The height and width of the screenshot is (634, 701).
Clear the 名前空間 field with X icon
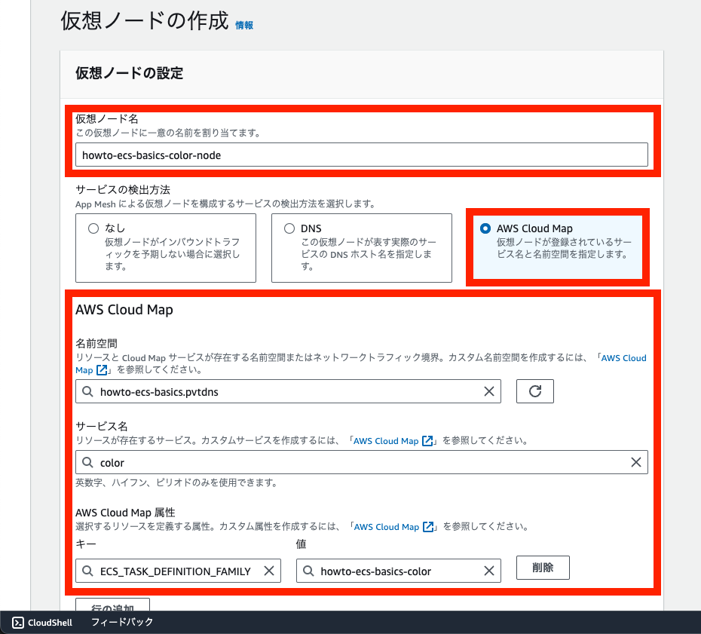coord(488,392)
